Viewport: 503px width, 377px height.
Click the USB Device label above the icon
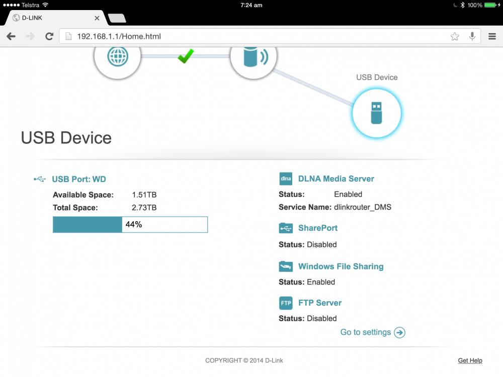pos(377,77)
